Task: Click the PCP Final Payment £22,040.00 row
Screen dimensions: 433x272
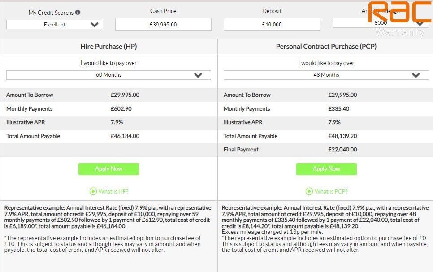Action: coord(326,150)
